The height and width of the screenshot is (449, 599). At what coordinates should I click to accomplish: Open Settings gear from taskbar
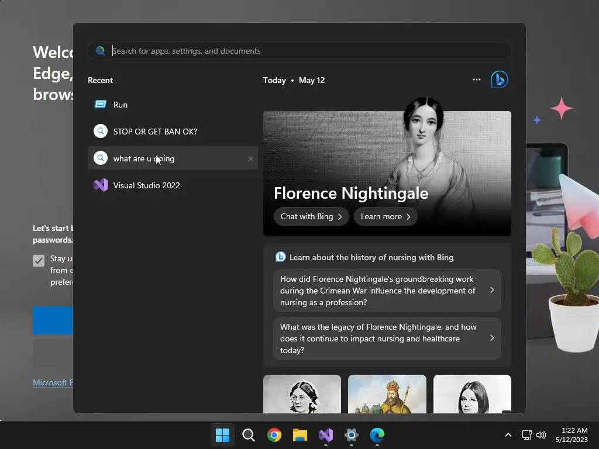(351, 435)
